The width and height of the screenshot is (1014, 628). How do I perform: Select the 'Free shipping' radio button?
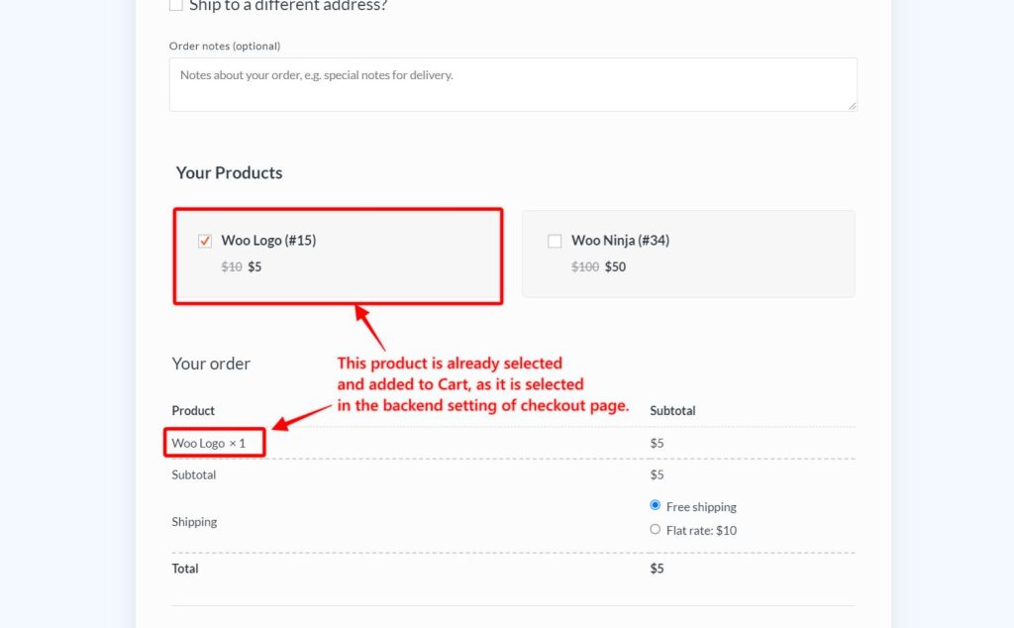(x=655, y=505)
